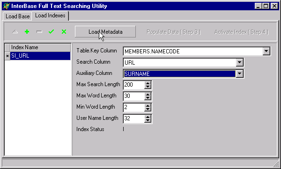Close the InterBase utility window
281x169 pixels.
coord(274,6)
